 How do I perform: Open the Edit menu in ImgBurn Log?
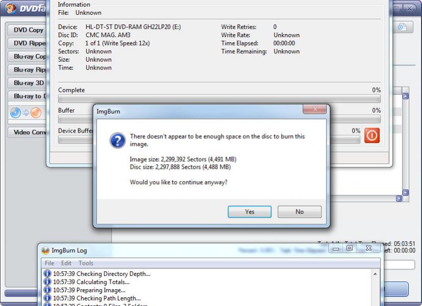66,263
